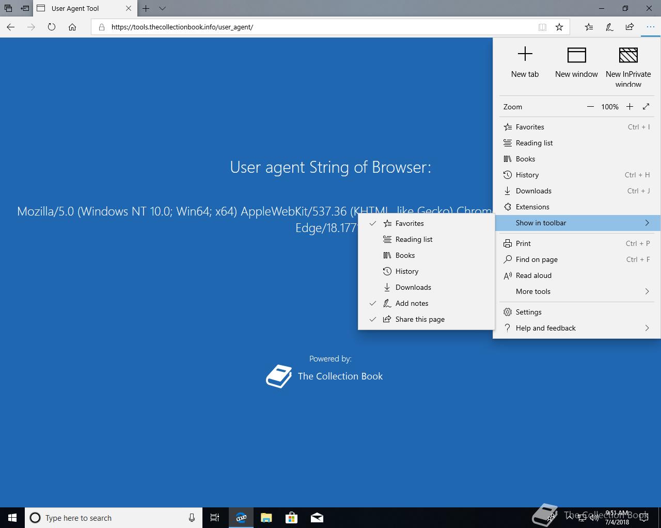661x528 pixels.
Task: Zoom out with the minus button
Action: (590, 107)
